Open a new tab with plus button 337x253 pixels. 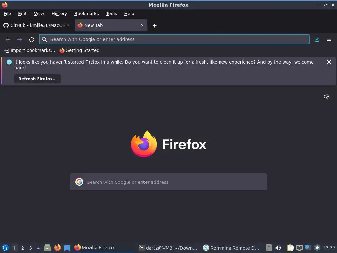[154, 26]
